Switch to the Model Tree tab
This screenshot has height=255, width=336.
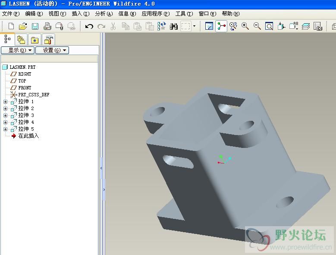click(x=7, y=39)
